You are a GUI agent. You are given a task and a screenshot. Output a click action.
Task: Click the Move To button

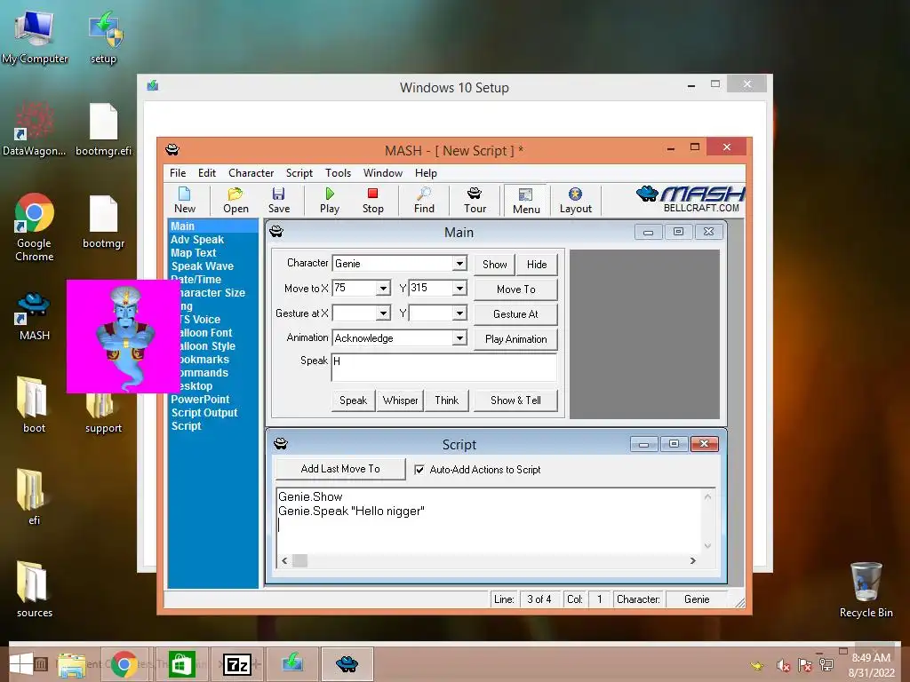[516, 289]
